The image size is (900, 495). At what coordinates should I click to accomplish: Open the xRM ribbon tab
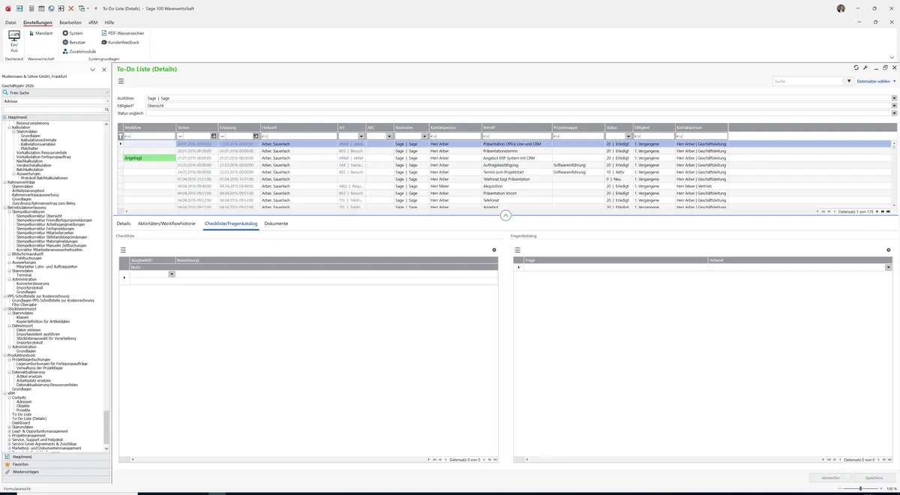[93, 22]
